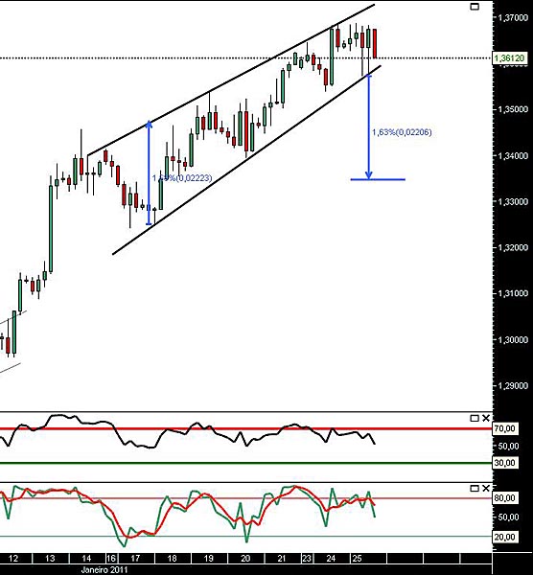
Task: Click date 17 on time axis
Action: point(135,558)
